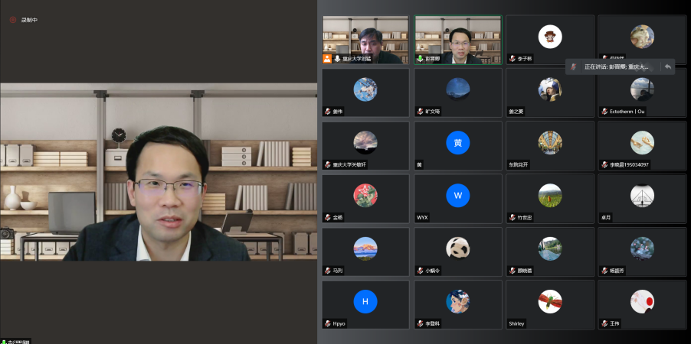Screen dimensions: 691x344
Task: Click the orange host badge on 重庆大学刘猛's tile
Action: [327, 59]
